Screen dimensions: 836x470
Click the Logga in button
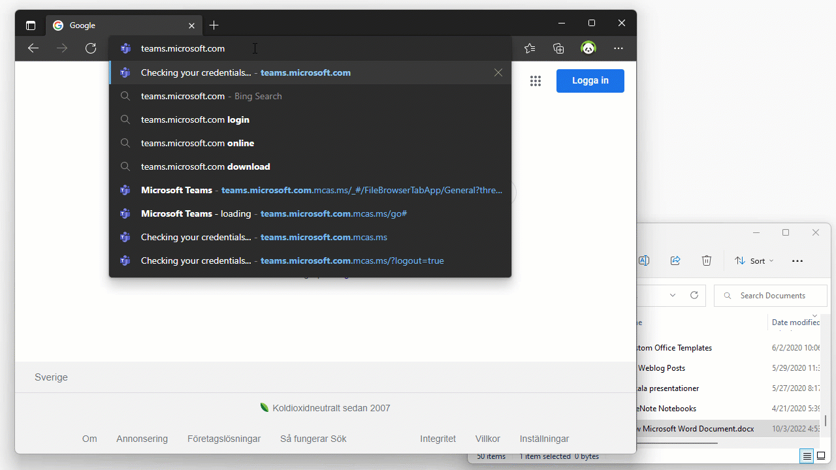click(590, 81)
